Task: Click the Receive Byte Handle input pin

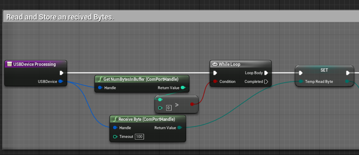Action: [115, 127]
